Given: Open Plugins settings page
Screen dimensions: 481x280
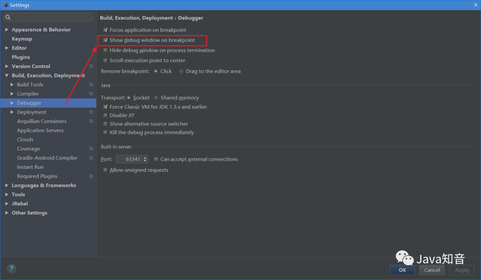Looking at the screenshot, I should click(21, 57).
